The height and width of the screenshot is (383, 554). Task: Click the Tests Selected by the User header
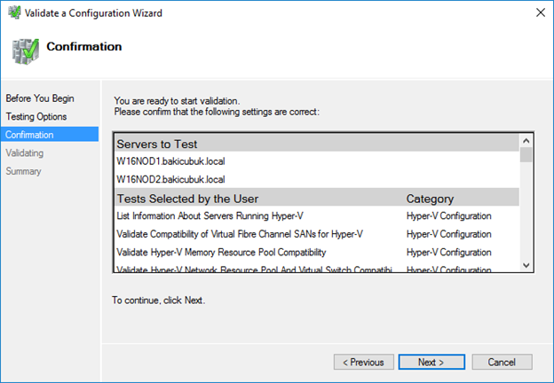[x=187, y=199]
